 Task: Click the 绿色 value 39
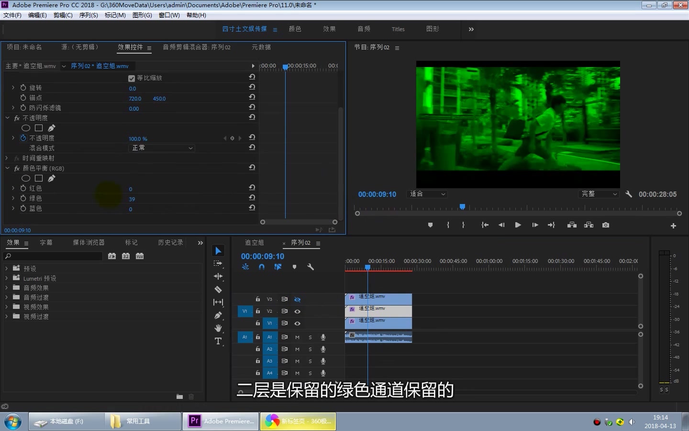click(132, 199)
